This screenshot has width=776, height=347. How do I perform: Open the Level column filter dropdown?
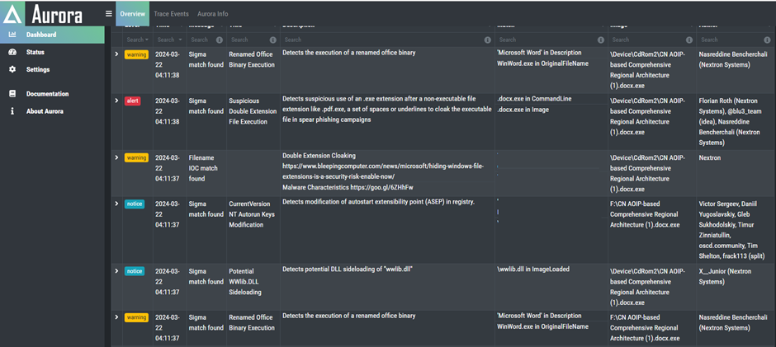pyautogui.click(x=137, y=40)
